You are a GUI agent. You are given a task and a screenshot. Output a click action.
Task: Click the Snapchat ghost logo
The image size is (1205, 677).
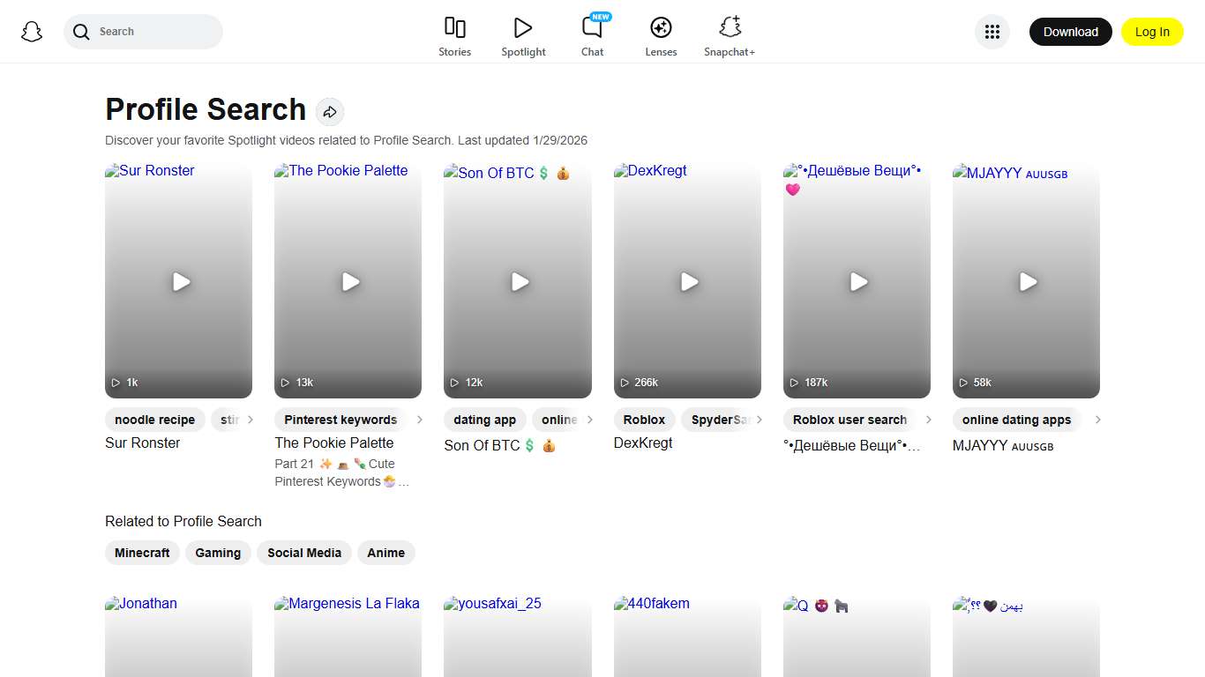(x=32, y=32)
